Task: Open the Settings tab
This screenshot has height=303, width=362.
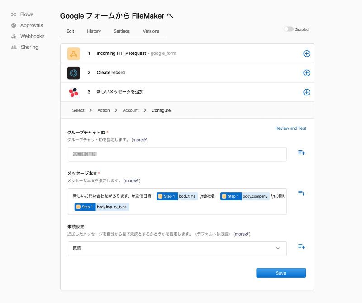Action: tap(122, 31)
